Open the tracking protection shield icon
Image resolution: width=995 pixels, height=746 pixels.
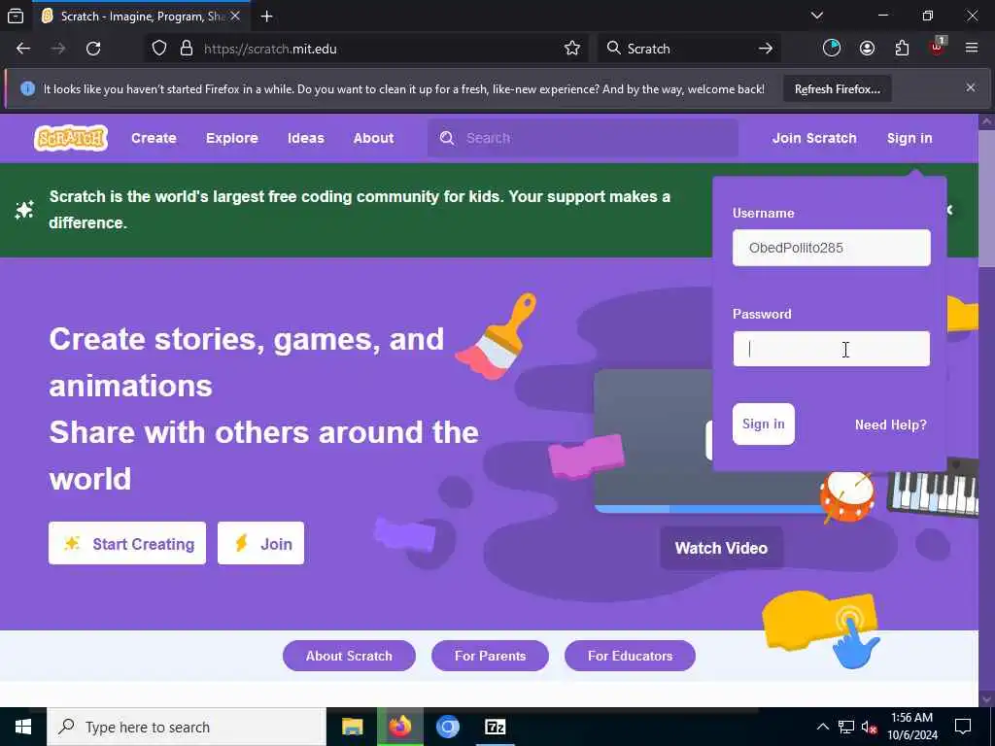(159, 49)
